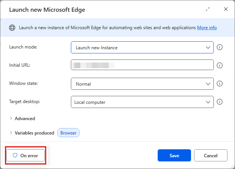Click the Browser variable pill
The image size is (235, 169).
coord(68,133)
